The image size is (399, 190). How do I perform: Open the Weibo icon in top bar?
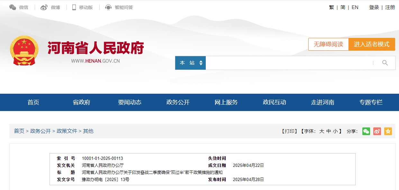[44, 7]
